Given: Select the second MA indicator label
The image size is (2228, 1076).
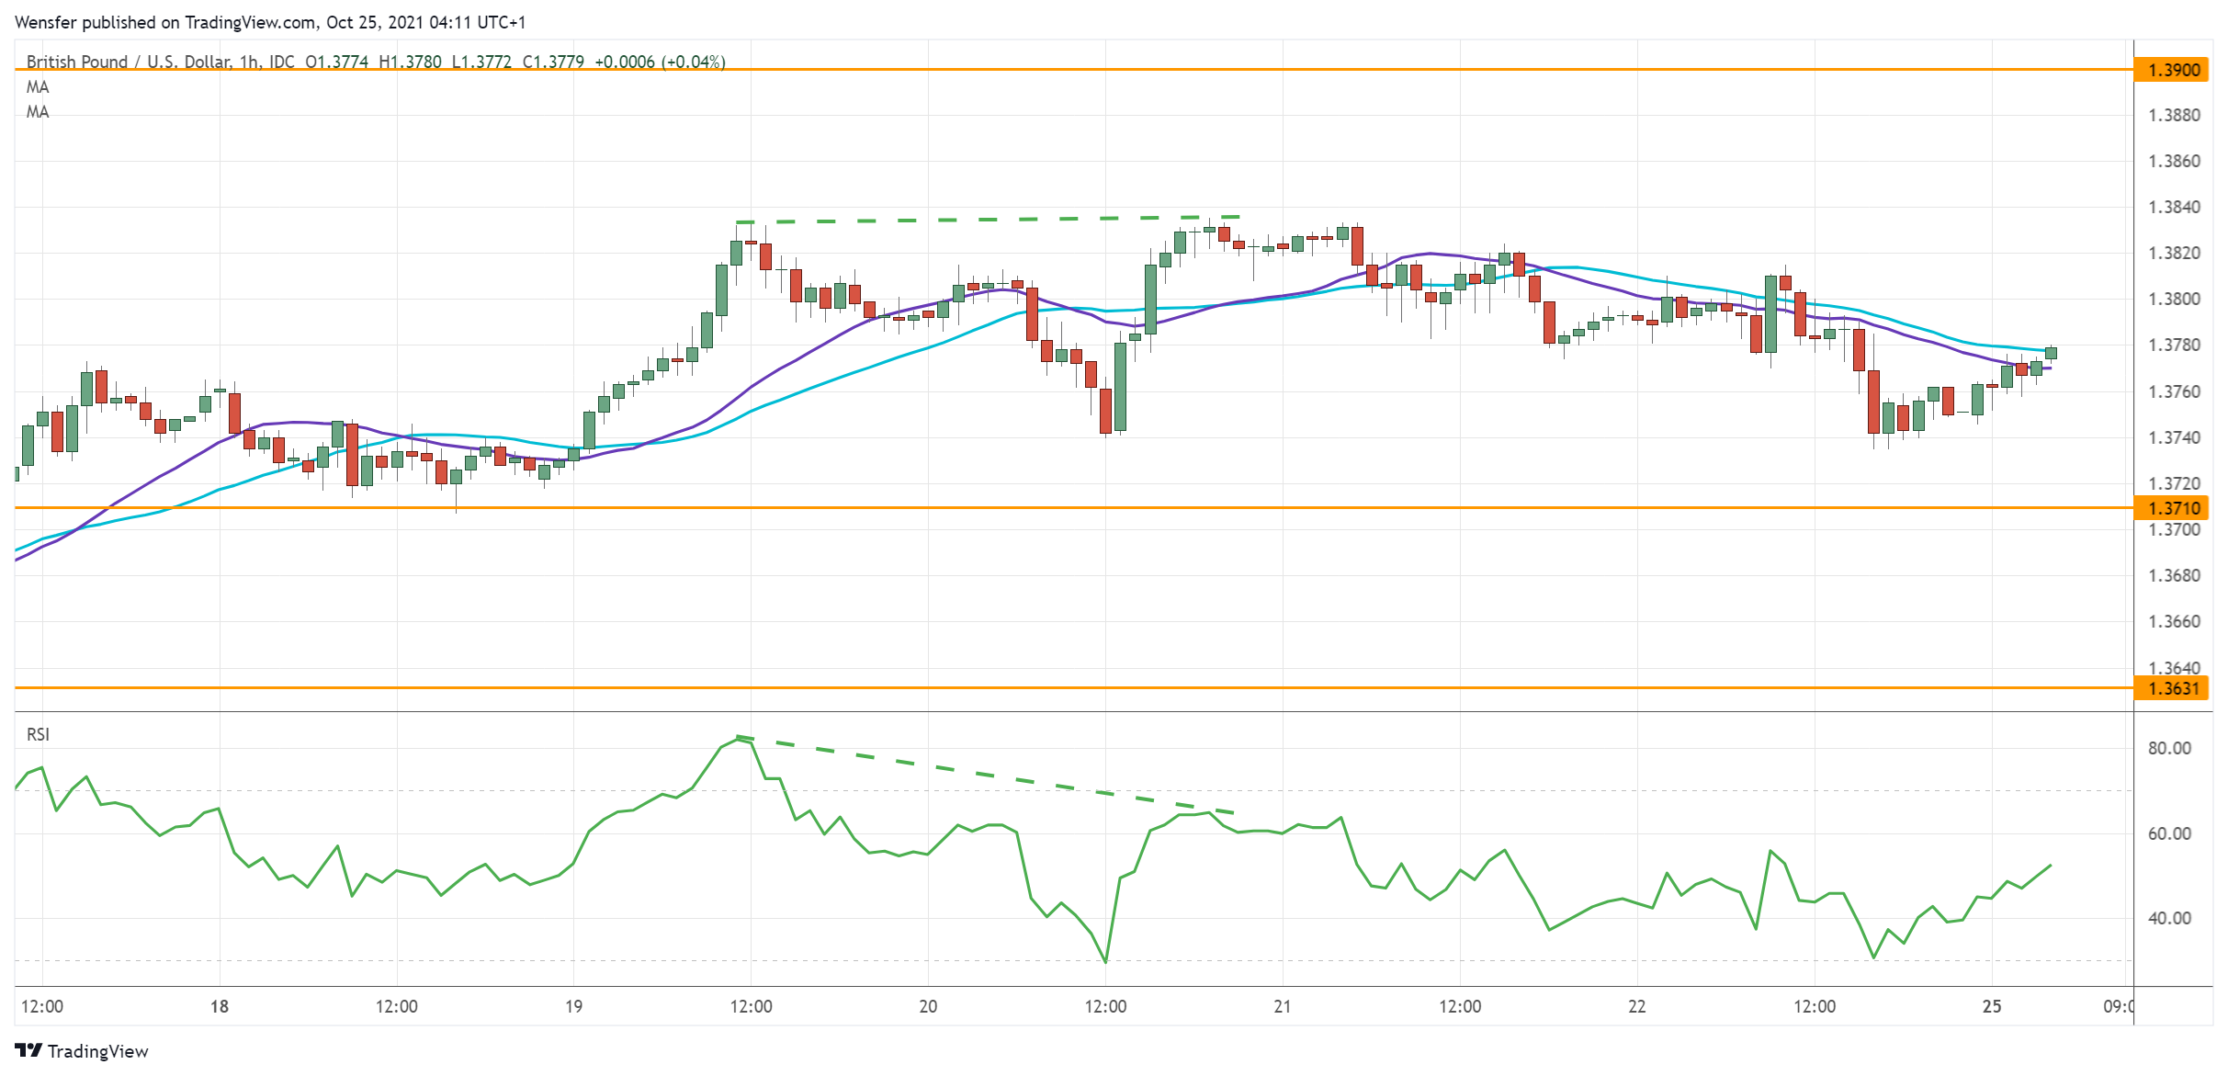Looking at the screenshot, I should [38, 112].
